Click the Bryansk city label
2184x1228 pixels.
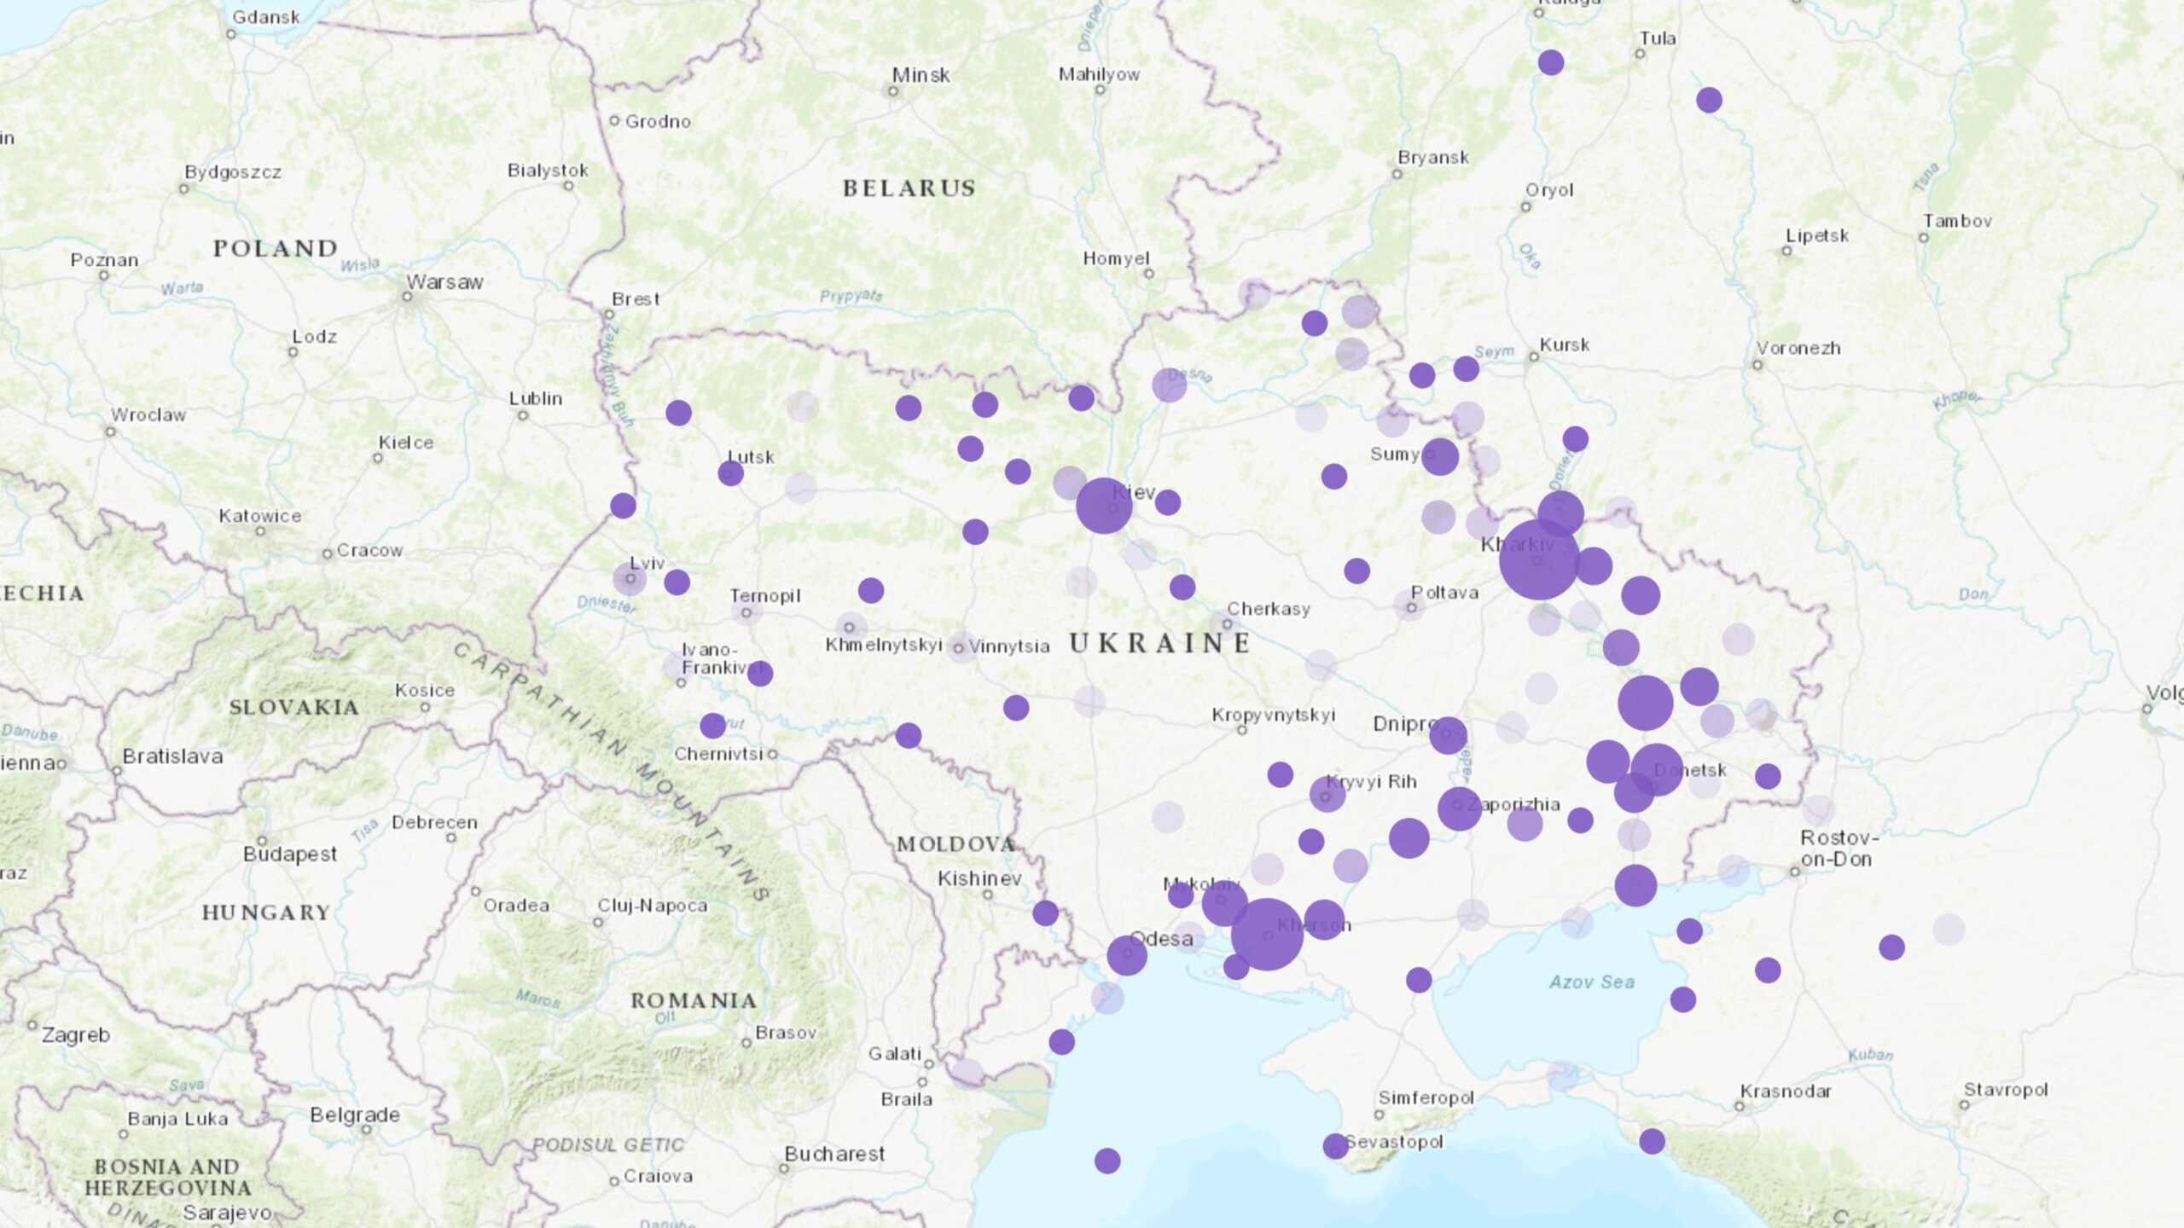1433,158
